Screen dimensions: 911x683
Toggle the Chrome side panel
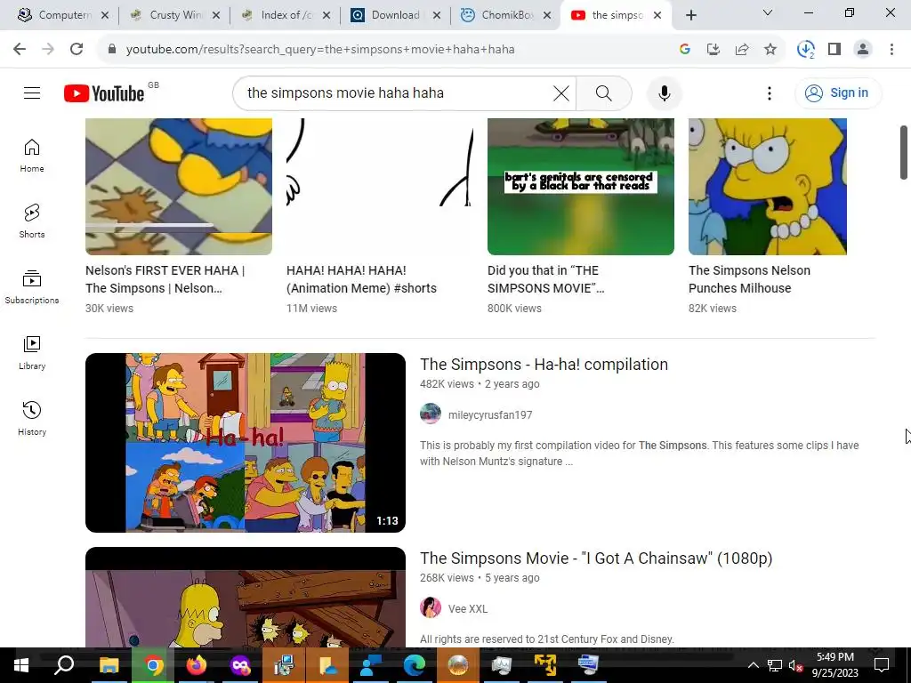tap(834, 49)
